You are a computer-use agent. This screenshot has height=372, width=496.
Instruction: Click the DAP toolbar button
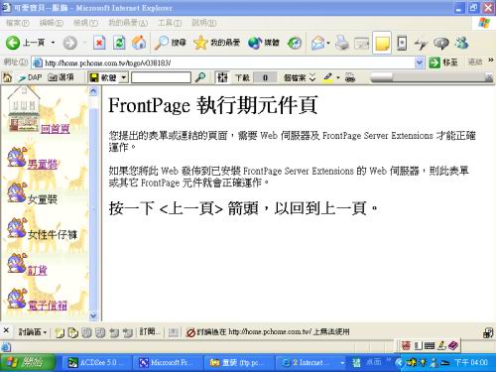pos(30,77)
